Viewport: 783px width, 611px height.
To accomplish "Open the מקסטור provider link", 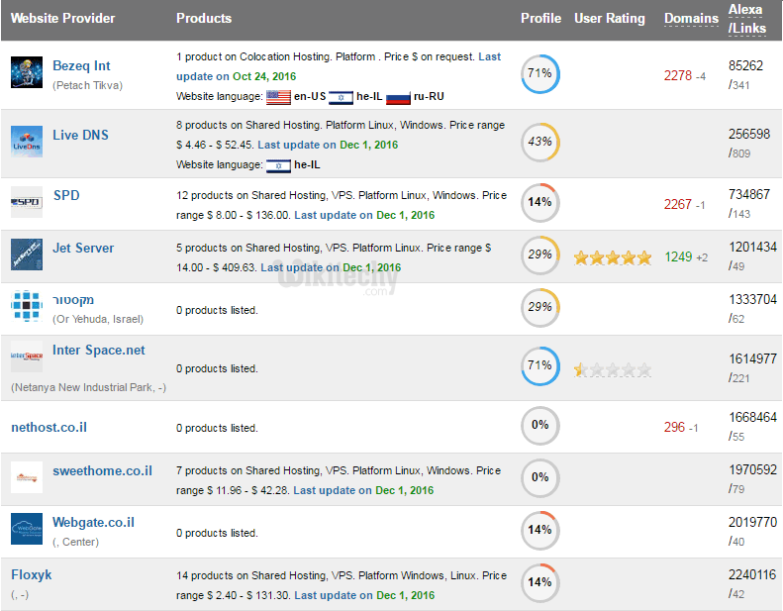I will pyautogui.click(x=73, y=300).
